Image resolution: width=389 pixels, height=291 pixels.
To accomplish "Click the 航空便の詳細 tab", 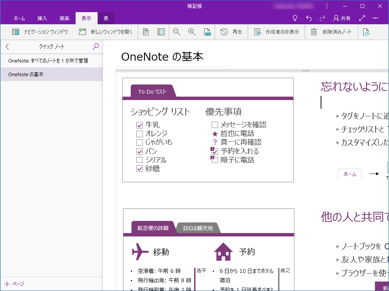I will pyautogui.click(x=153, y=228).
